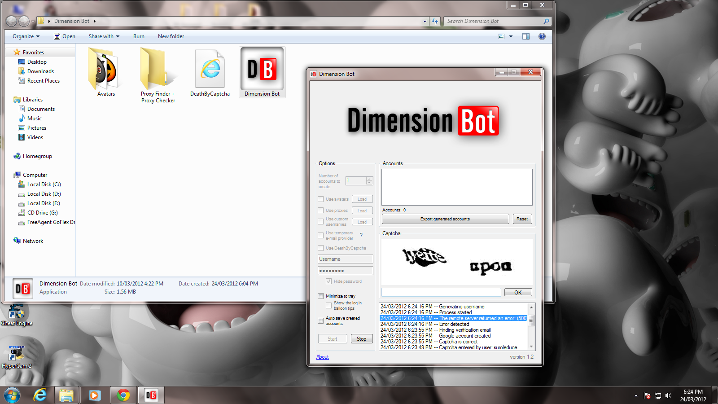The image size is (718, 404).
Task: Expand the Organize dropdown menu
Action: 26,36
